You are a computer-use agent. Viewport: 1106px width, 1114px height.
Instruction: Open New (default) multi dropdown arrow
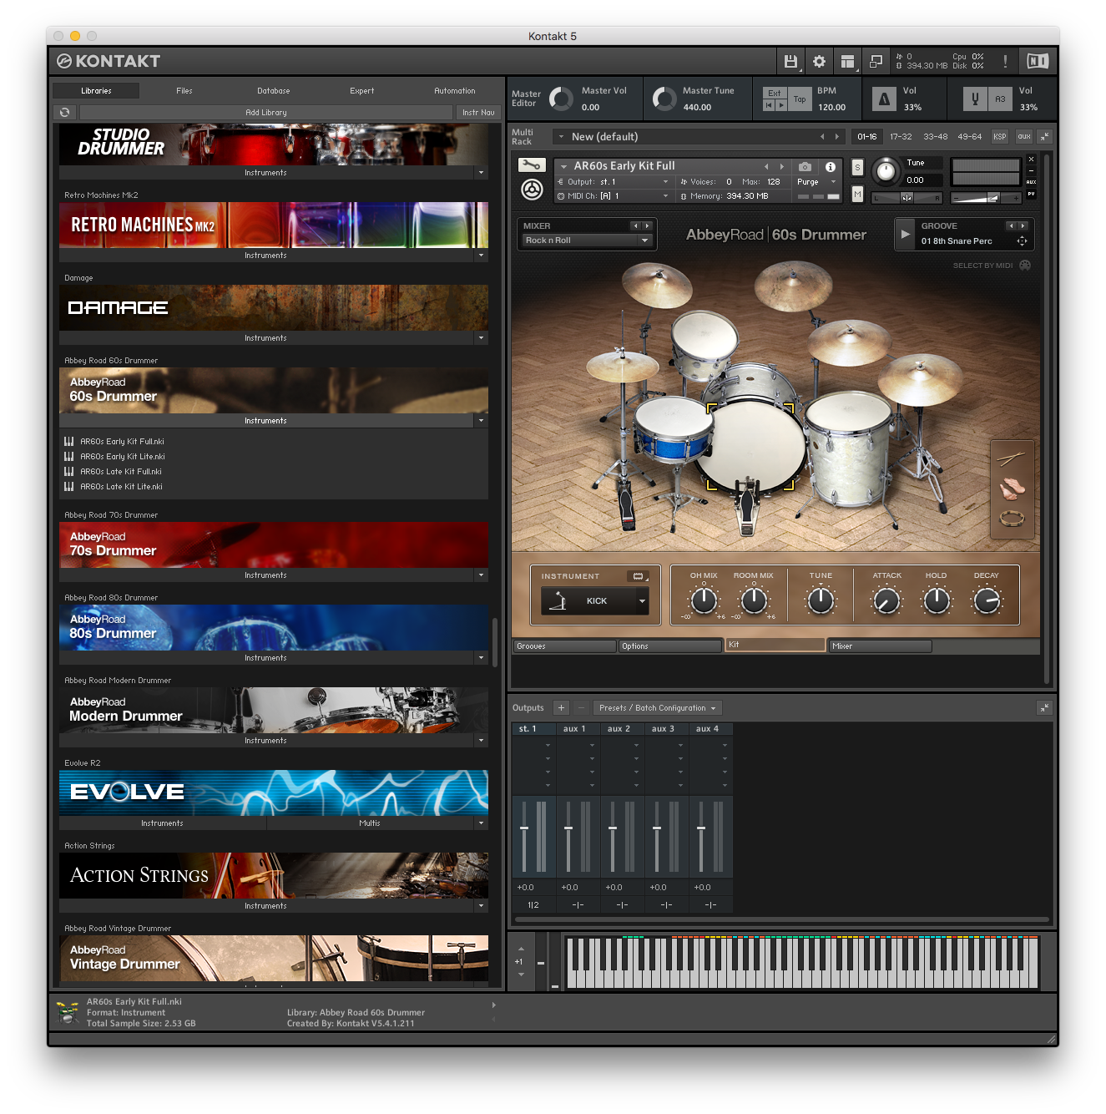click(562, 137)
